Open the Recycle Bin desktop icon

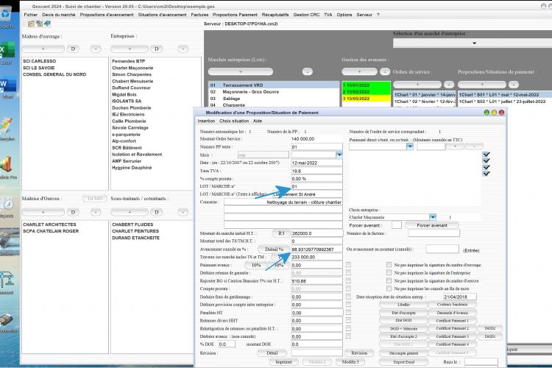coord(7,15)
